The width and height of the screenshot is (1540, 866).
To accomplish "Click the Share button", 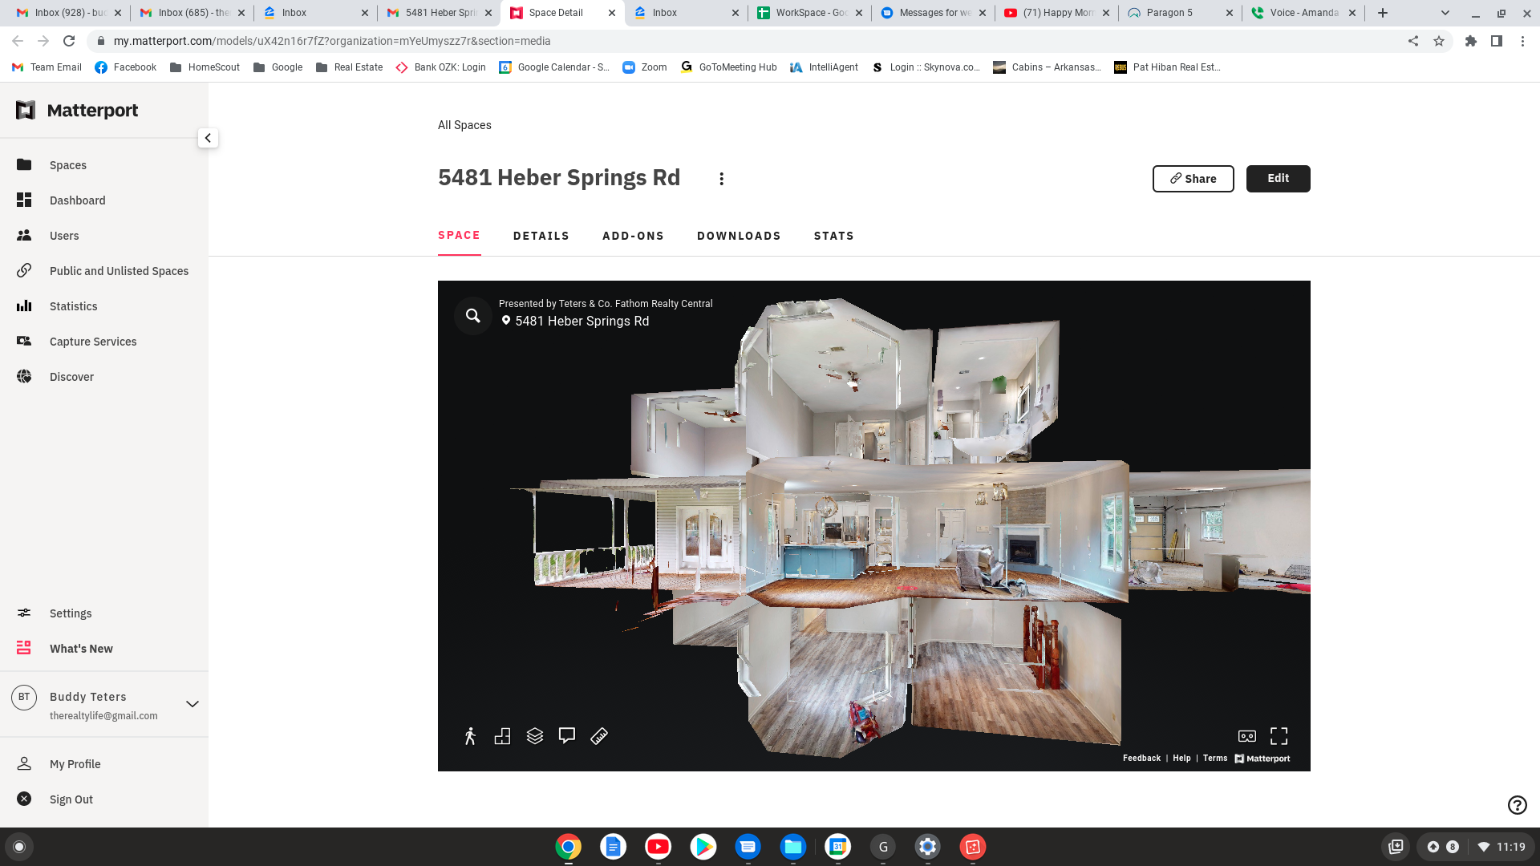I will (x=1193, y=179).
